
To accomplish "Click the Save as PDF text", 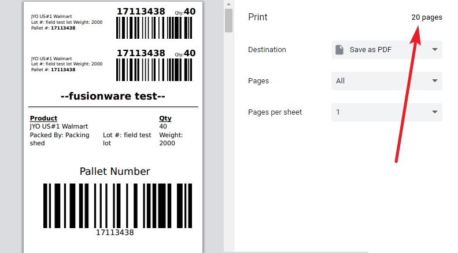I will click(370, 50).
